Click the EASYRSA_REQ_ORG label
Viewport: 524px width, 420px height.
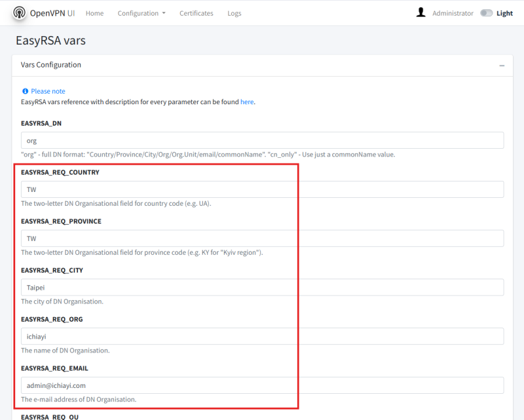52,319
